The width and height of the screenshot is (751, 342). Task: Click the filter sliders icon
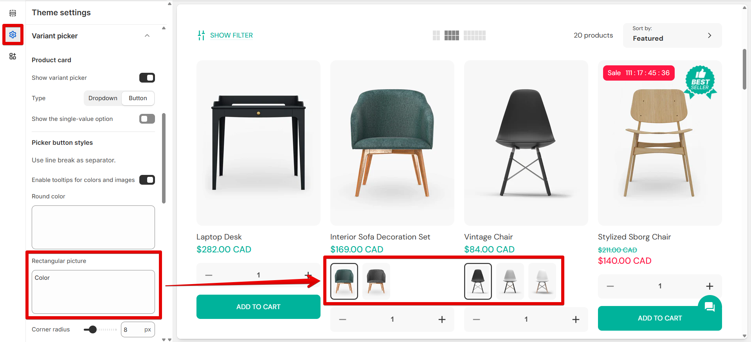pos(201,36)
